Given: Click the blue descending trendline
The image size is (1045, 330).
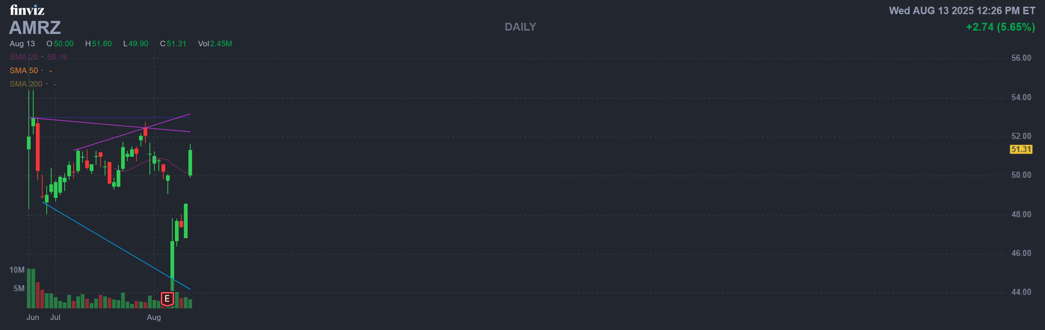Looking at the screenshot, I should (116, 246).
